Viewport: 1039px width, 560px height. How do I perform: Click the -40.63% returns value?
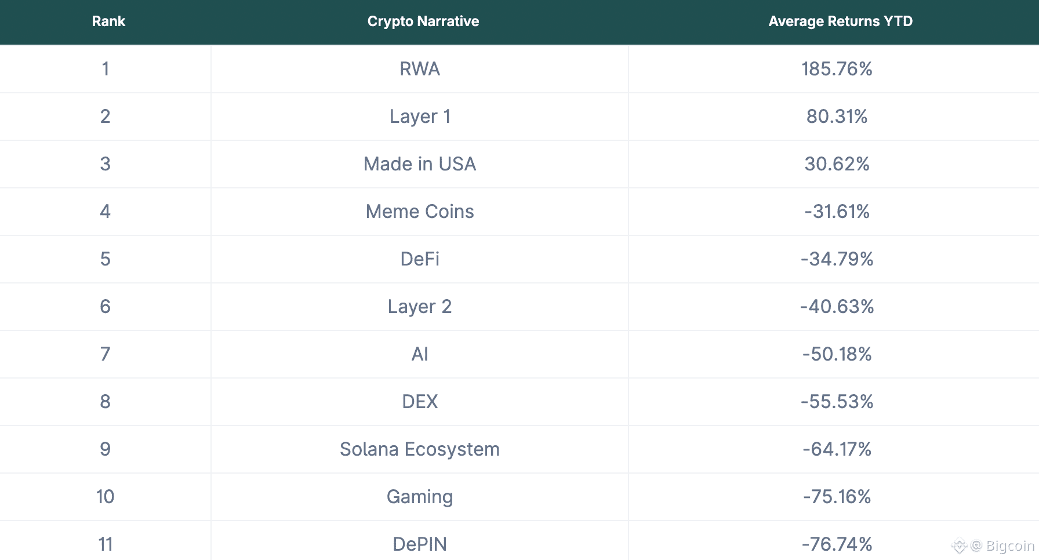(837, 307)
